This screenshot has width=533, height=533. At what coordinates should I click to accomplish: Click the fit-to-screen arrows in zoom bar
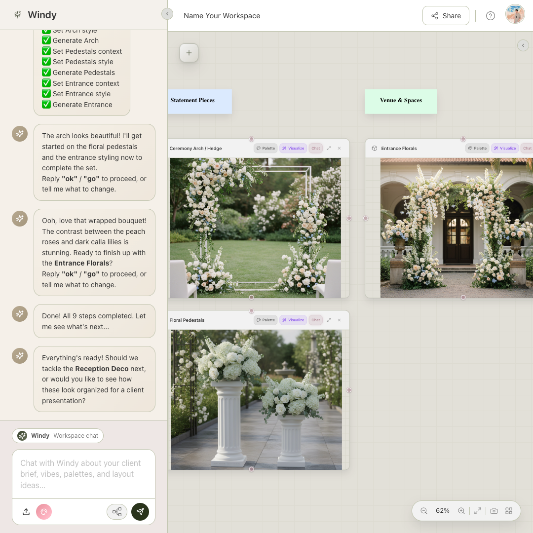[478, 511]
